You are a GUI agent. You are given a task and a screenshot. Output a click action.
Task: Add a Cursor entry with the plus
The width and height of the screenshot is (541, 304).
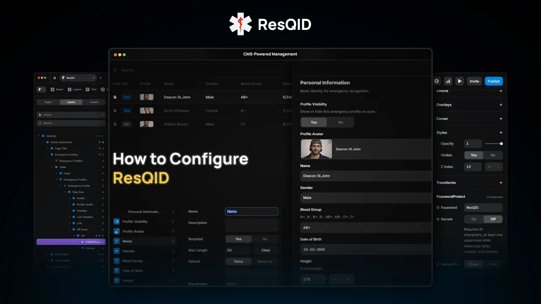(x=501, y=119)
